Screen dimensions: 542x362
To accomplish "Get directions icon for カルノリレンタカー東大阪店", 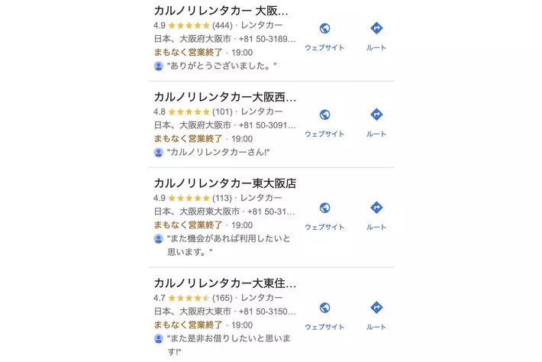I will pos(376,208).
